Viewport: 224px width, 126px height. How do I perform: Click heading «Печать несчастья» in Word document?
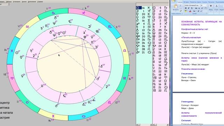(x=191, y=37)
